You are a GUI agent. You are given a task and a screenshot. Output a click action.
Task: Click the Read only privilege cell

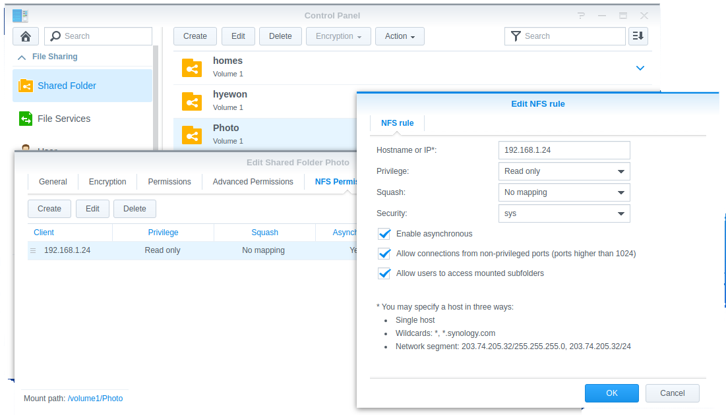pos(162,250)
